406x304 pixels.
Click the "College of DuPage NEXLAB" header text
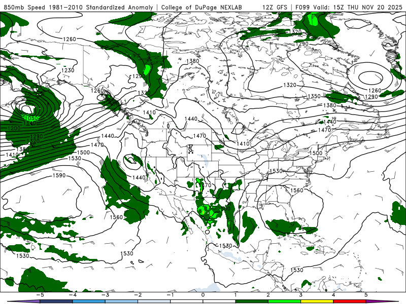[201, 7]
